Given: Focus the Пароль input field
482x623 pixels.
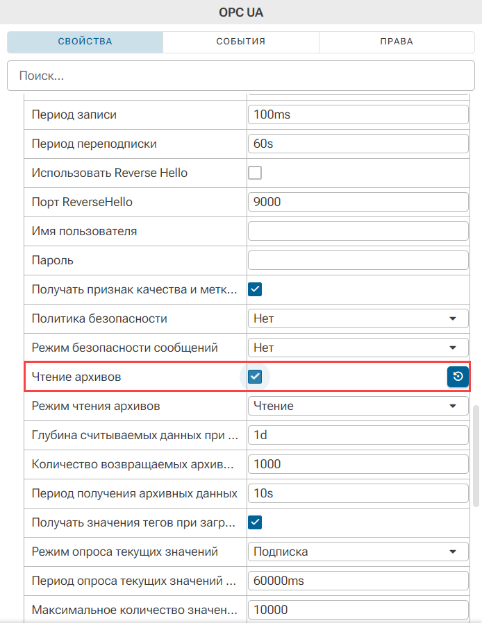Looking at the screenshot, I should tap(358, 260).
